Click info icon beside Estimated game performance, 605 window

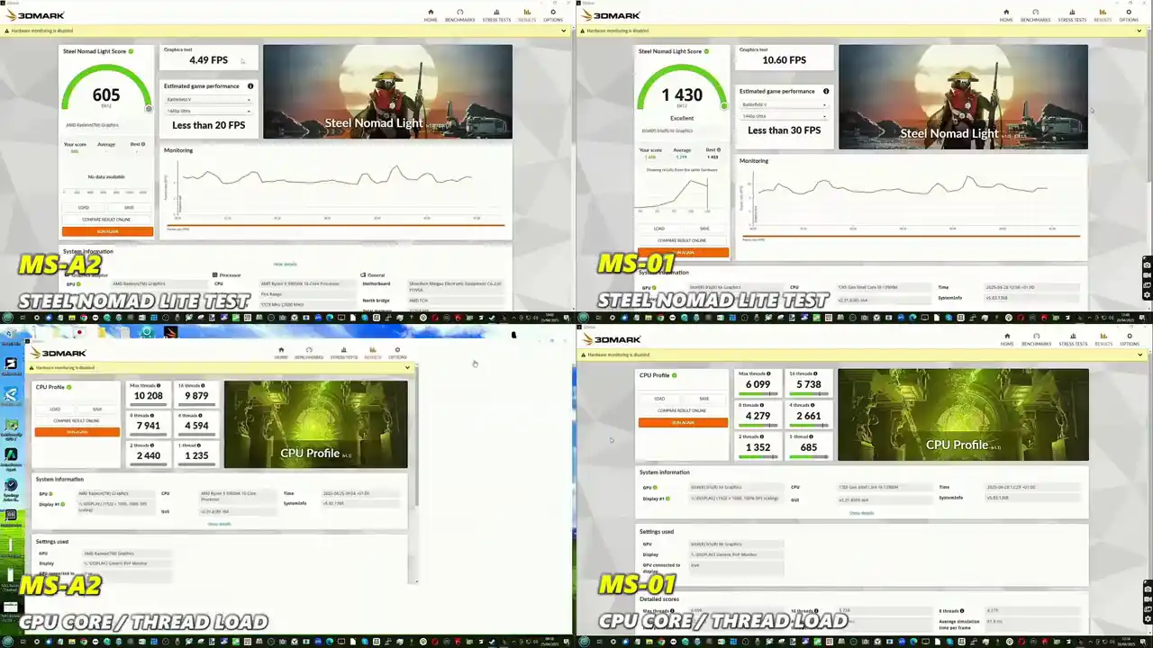pyautogui.click(x=250, y=86)
